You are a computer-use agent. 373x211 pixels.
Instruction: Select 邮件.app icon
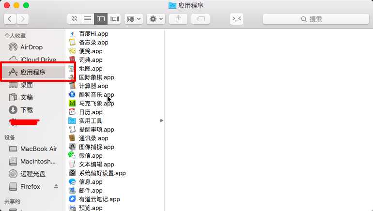[72, 190]
